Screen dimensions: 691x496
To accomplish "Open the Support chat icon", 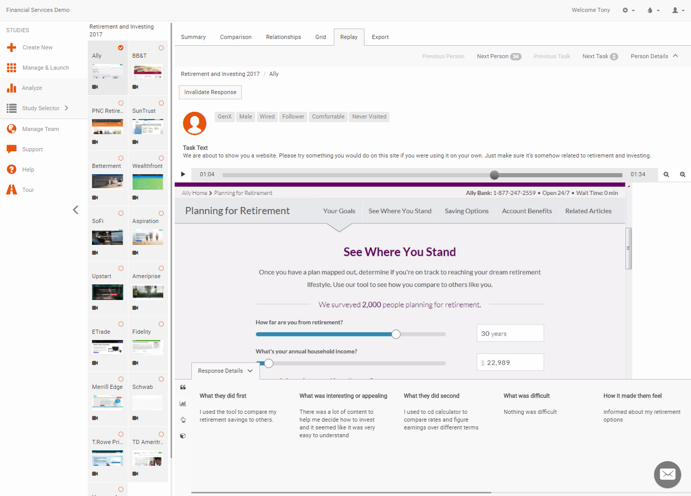I will [x=11, y=149].
